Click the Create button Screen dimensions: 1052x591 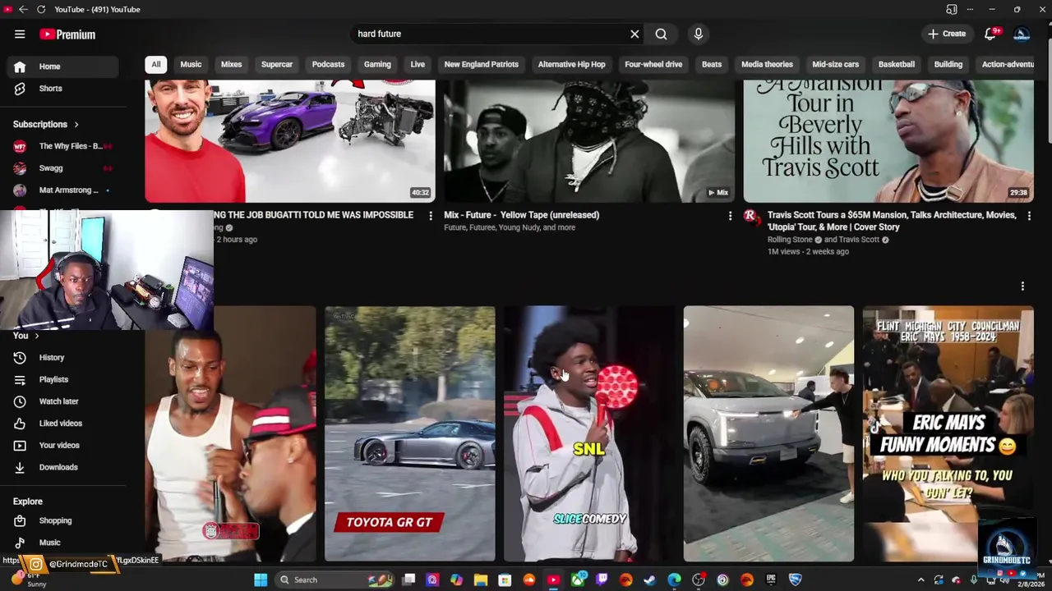pos(947,34)
